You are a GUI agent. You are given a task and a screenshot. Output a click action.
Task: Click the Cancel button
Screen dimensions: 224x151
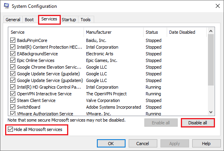(143, 144)
